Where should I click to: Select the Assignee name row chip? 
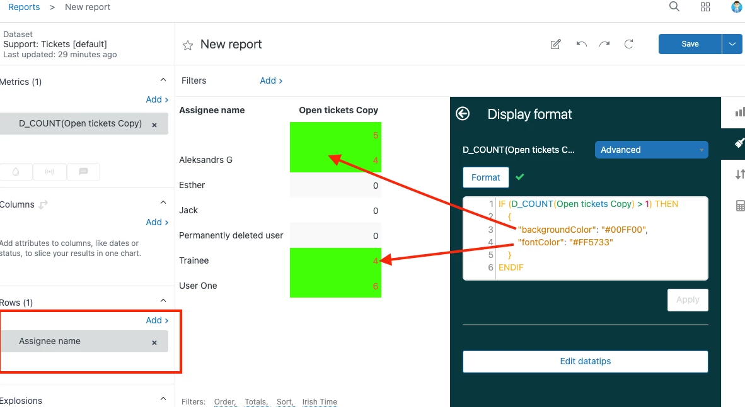tap(83, 342)
